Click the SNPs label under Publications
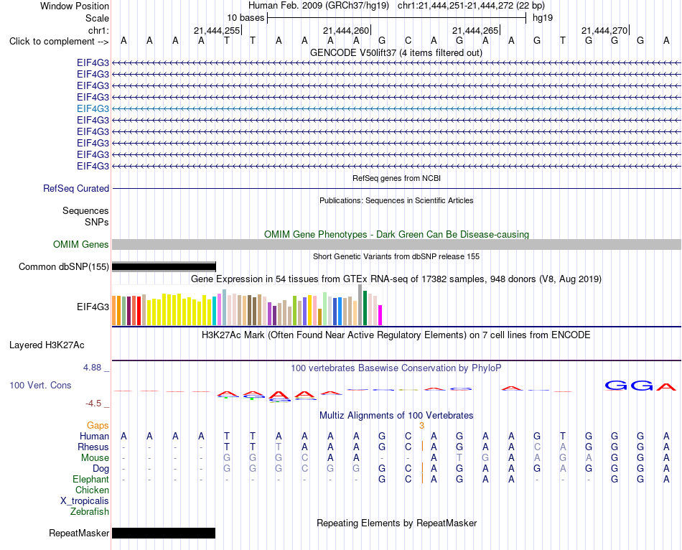Screen dimensions: 682x550 pos(97,222)
